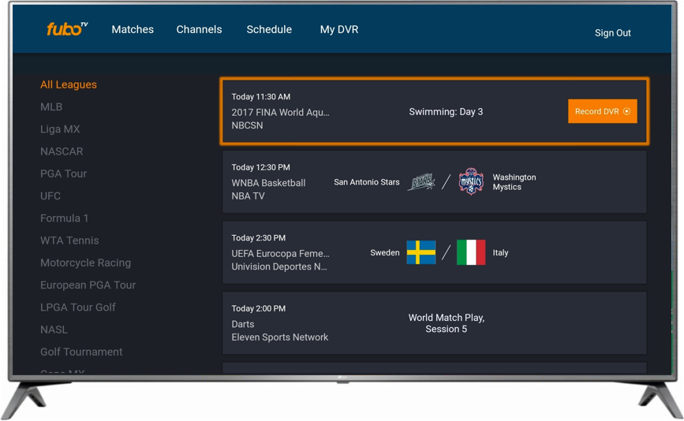Click the UEFA Eurocopa Feme... title
Image resolution: width=684 pixels, height=421 pixels.
[280, 254]
